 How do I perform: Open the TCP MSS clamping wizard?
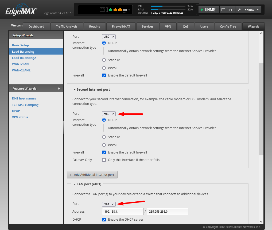(25, 105)
